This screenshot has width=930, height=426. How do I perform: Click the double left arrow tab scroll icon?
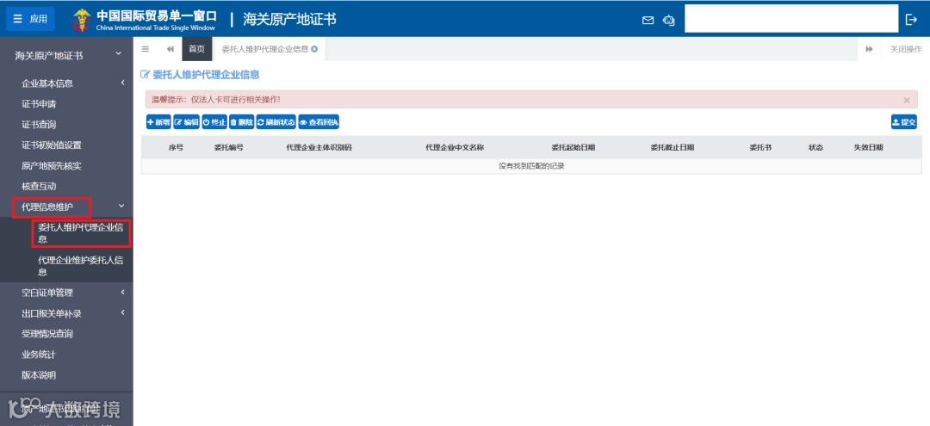[170, 49]
